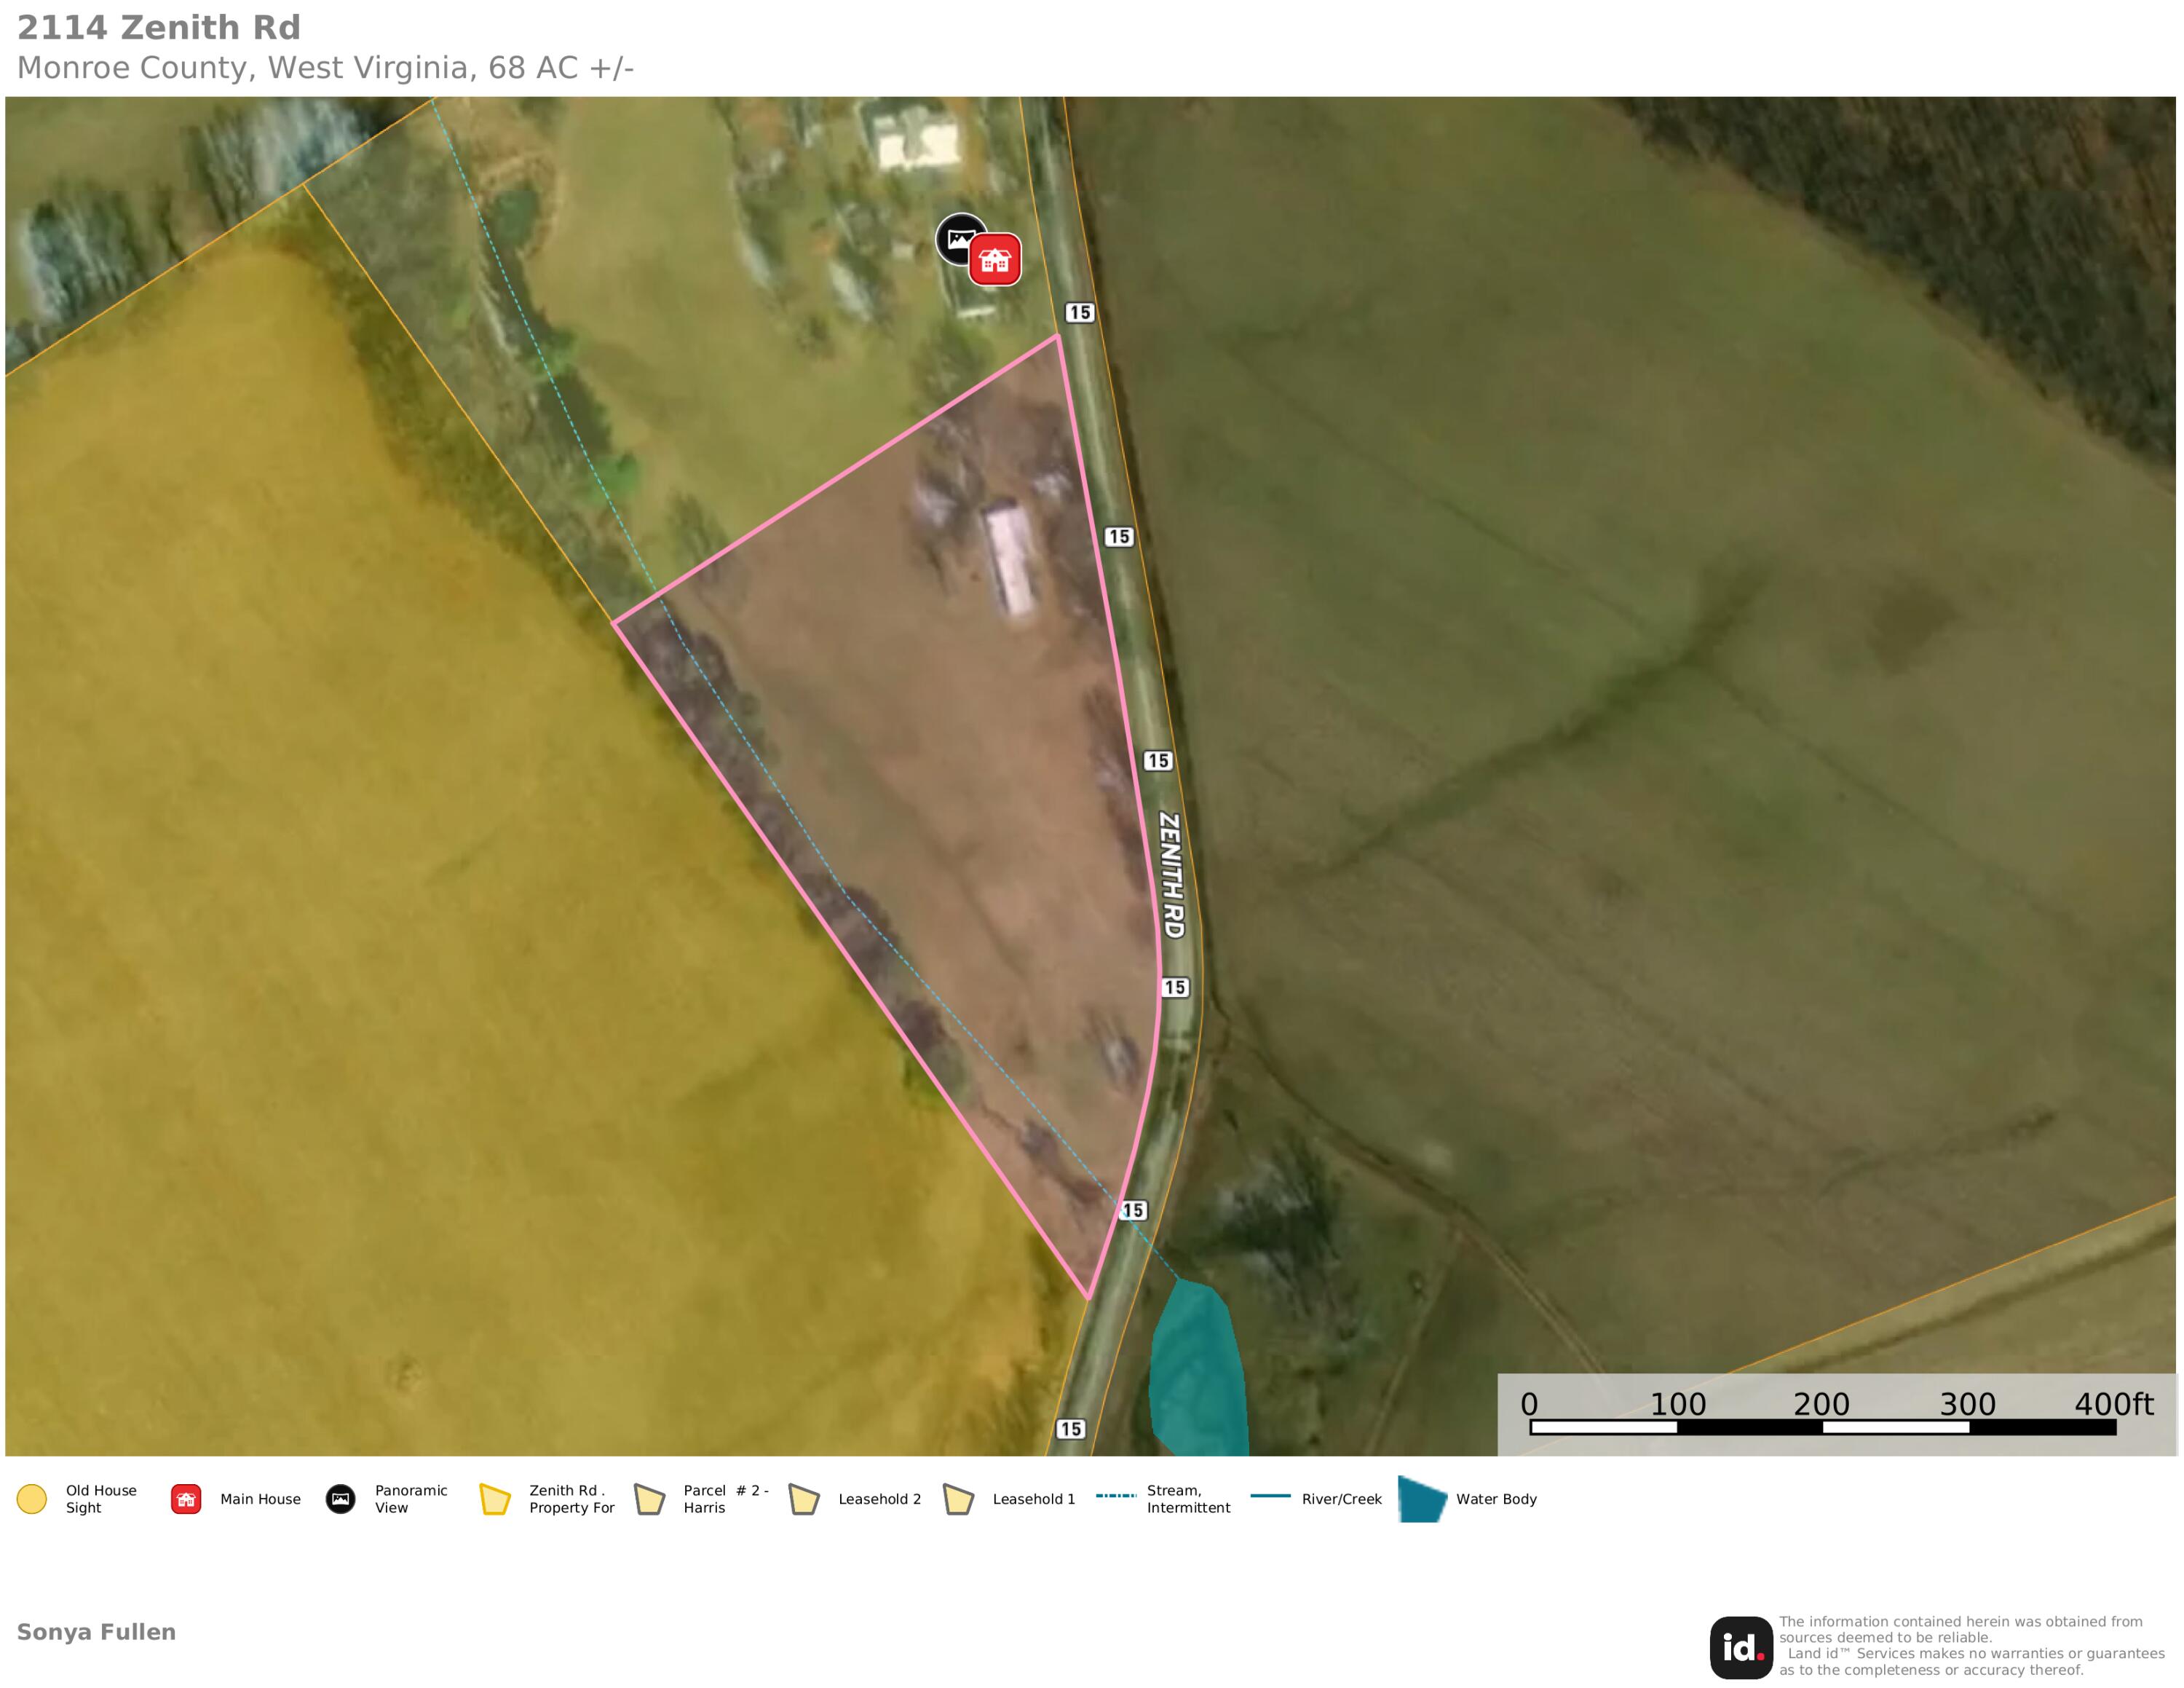The height and width of the screenshot is (1688, 2184).
Task: Click the Leasehold 2 legend polygon icon
Action: [x=804, y=1499]
